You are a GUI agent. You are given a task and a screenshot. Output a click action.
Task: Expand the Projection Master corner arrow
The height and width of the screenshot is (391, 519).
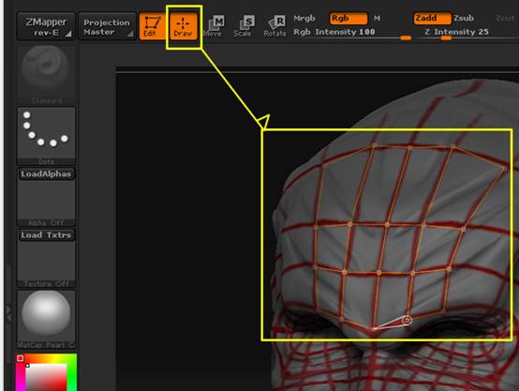tap(130, 34)
